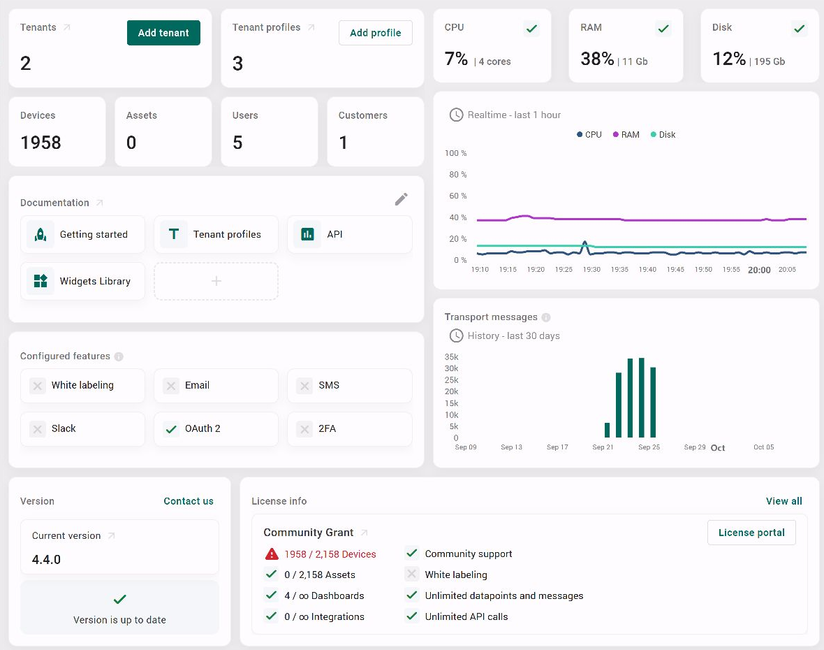The width and height of the screenshot is (824, 650).
Task: Open White labeling feature settings
Action: 82,386
